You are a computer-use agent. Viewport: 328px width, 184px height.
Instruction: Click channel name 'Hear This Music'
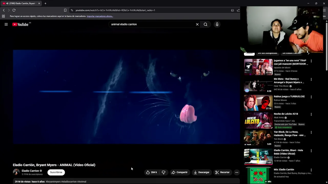pos(281,86)
